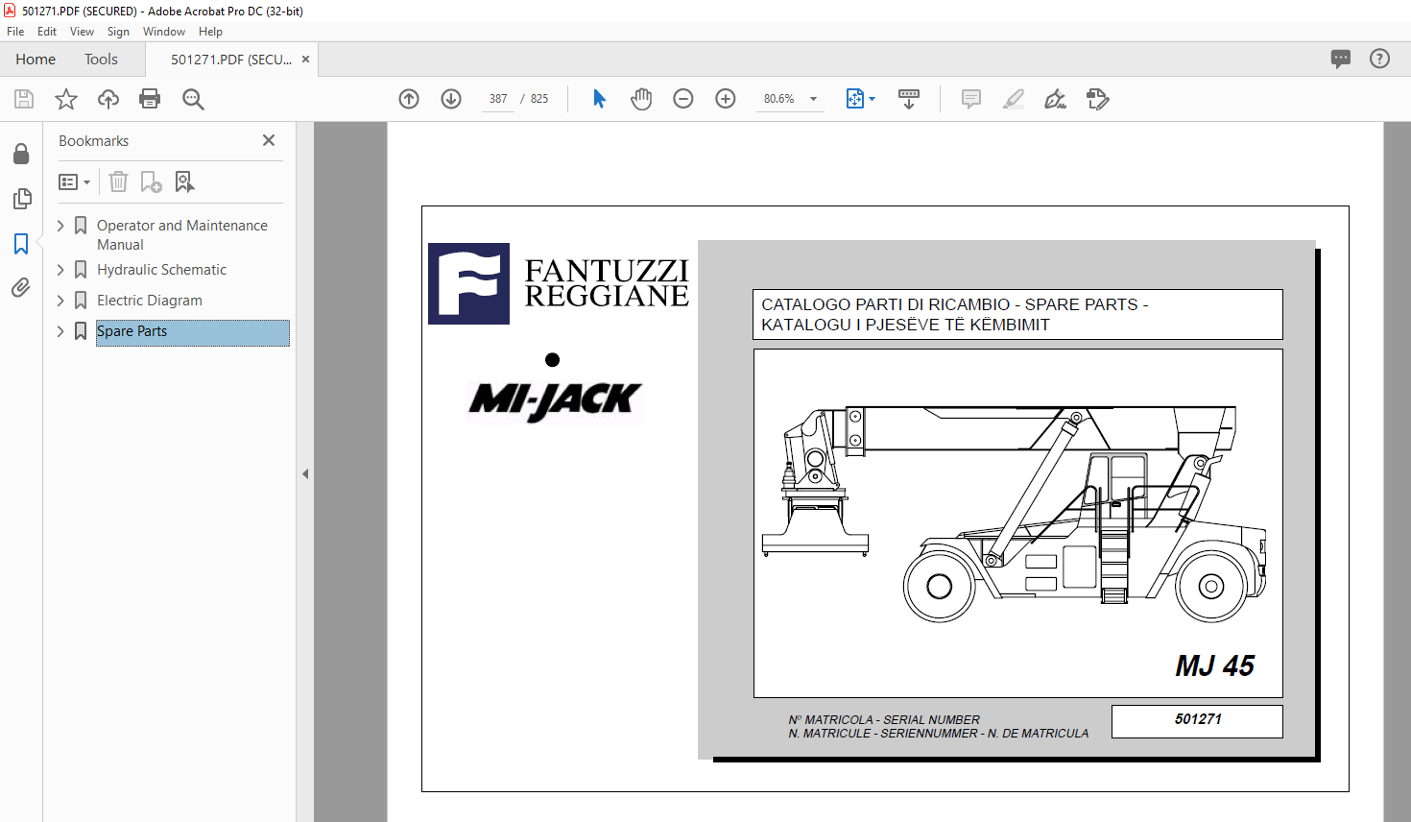Click the serial number 501271 text
Screen dimensions: 1411x822
1198,719
